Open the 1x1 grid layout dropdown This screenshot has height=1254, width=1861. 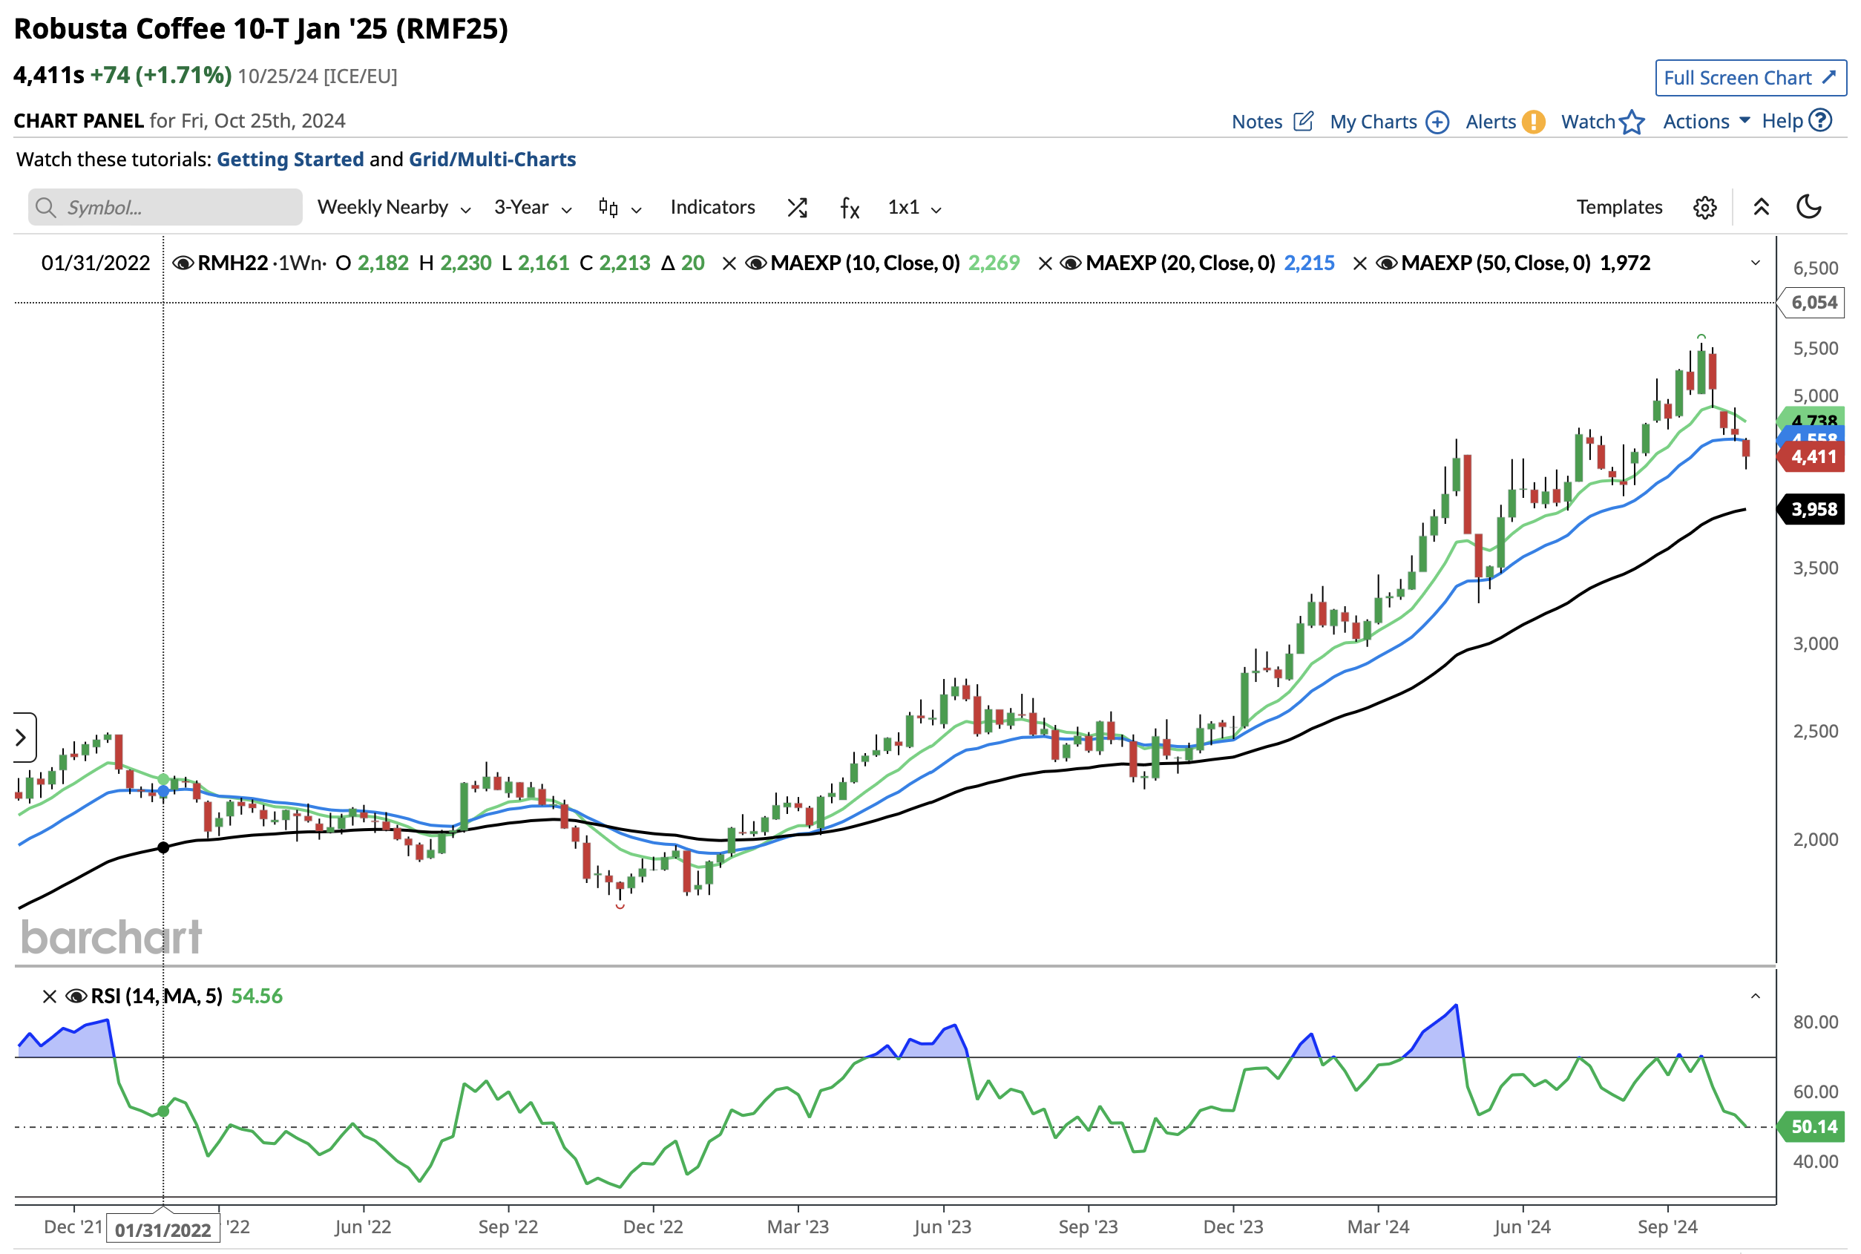[x=914, y=208]
